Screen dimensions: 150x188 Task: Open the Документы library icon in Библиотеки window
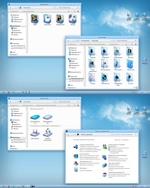[47, 19]
